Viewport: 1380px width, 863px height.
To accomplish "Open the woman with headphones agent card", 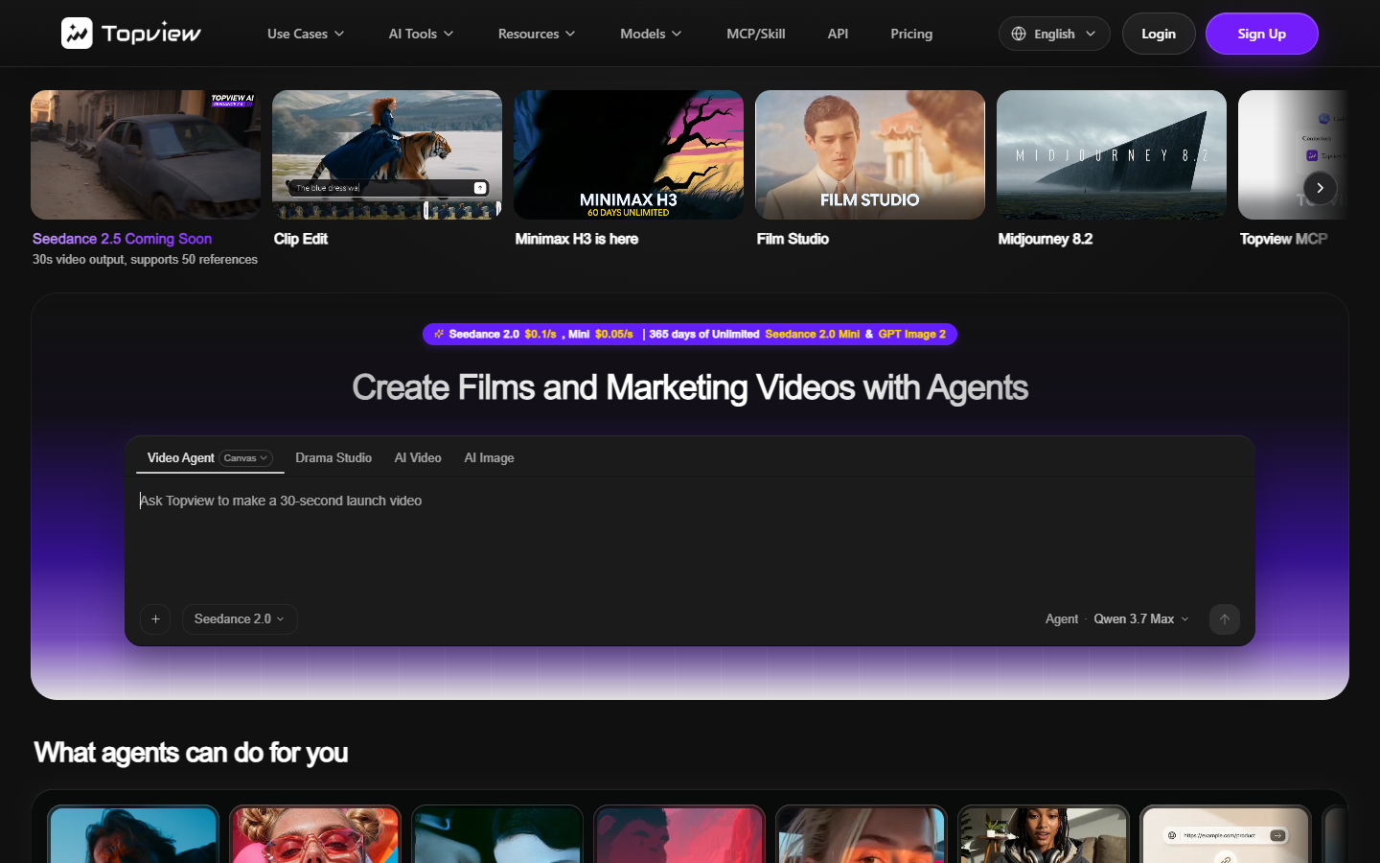I will point(1044,834).
